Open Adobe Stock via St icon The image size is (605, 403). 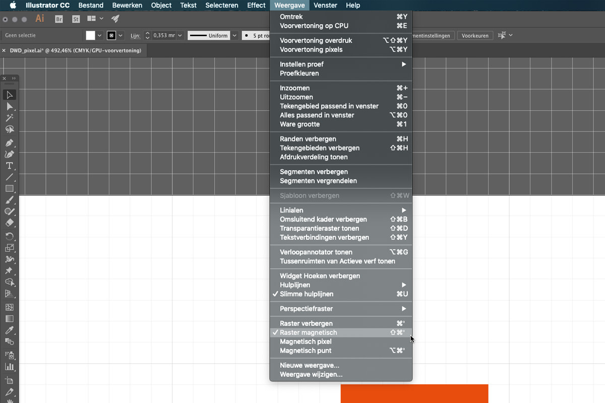[76, 19]
